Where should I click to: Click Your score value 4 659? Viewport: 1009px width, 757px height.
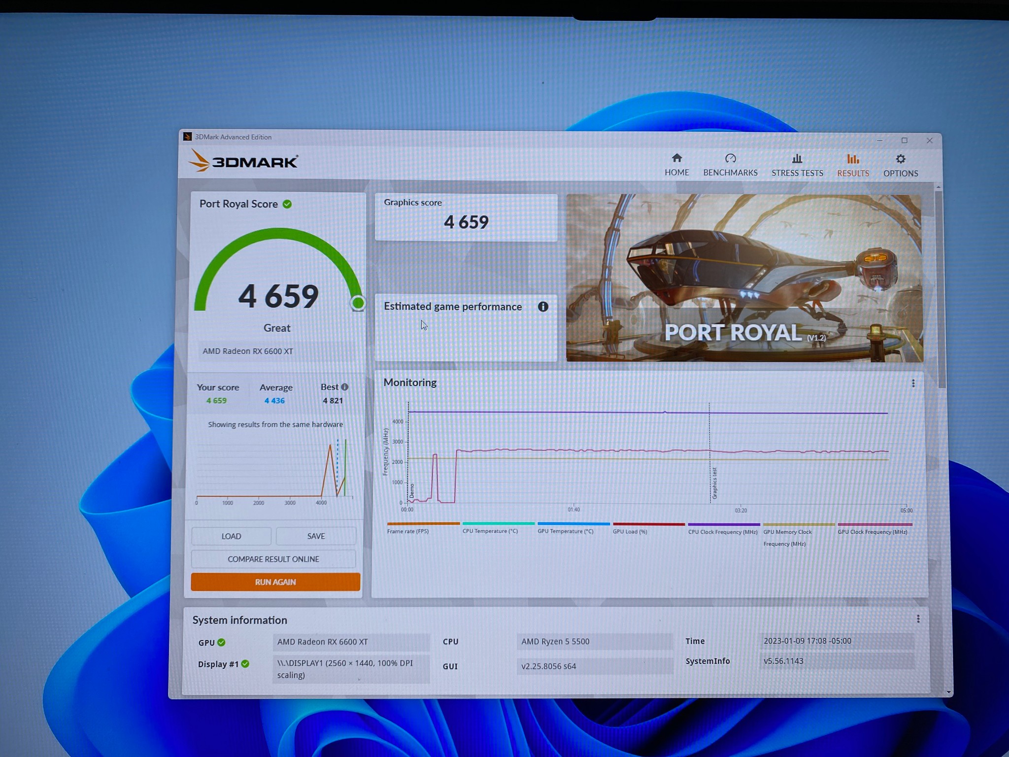pyautogui.click(x=216, y=401)
